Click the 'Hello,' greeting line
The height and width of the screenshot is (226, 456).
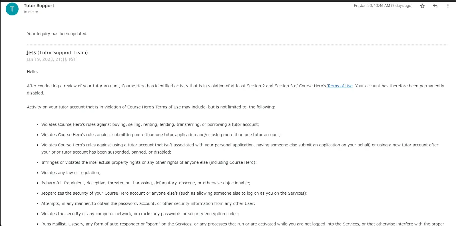[32, 72]
